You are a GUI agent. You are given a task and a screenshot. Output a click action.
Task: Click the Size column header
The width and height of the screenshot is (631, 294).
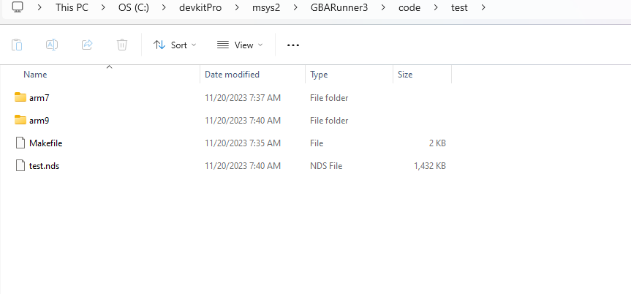coord(405,75)
